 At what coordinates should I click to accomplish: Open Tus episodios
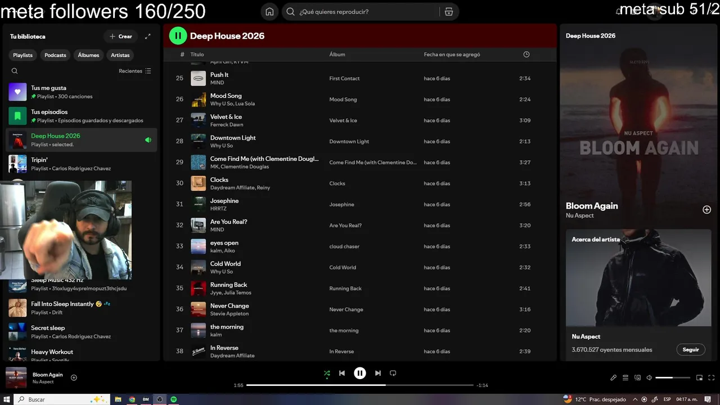82,116
